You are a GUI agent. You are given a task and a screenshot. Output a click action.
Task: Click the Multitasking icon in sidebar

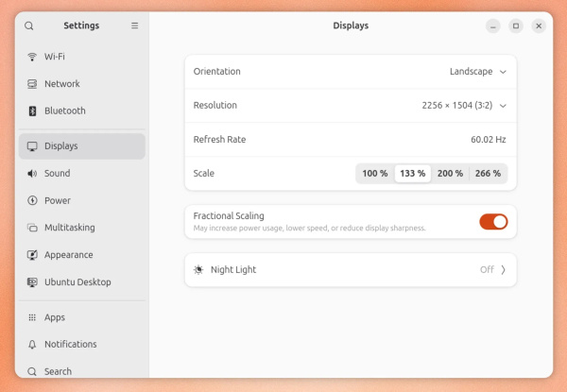(32, 228)
